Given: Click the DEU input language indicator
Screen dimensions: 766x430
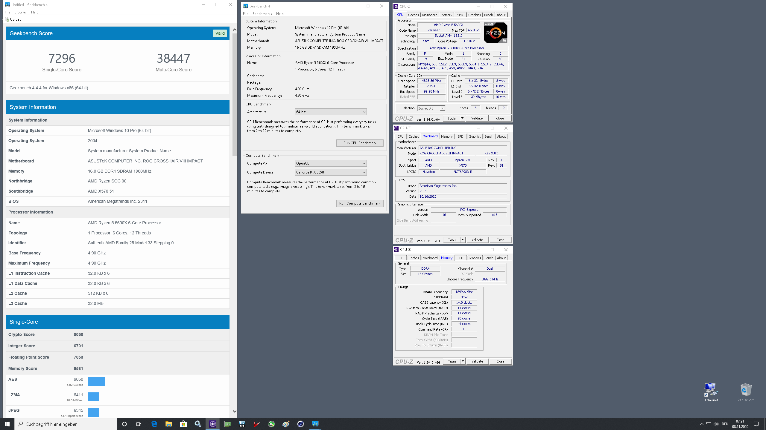Looking at the screenshot, I should coord(725,424).
